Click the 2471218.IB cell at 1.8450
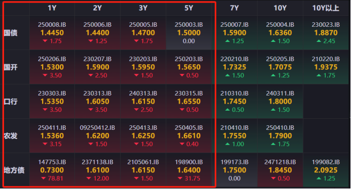This screenshot has height=189, width=351. (x=280, y=170)
